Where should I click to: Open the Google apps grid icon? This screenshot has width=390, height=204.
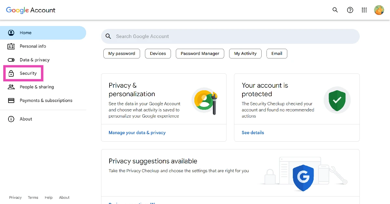click(x=364, y=10)
